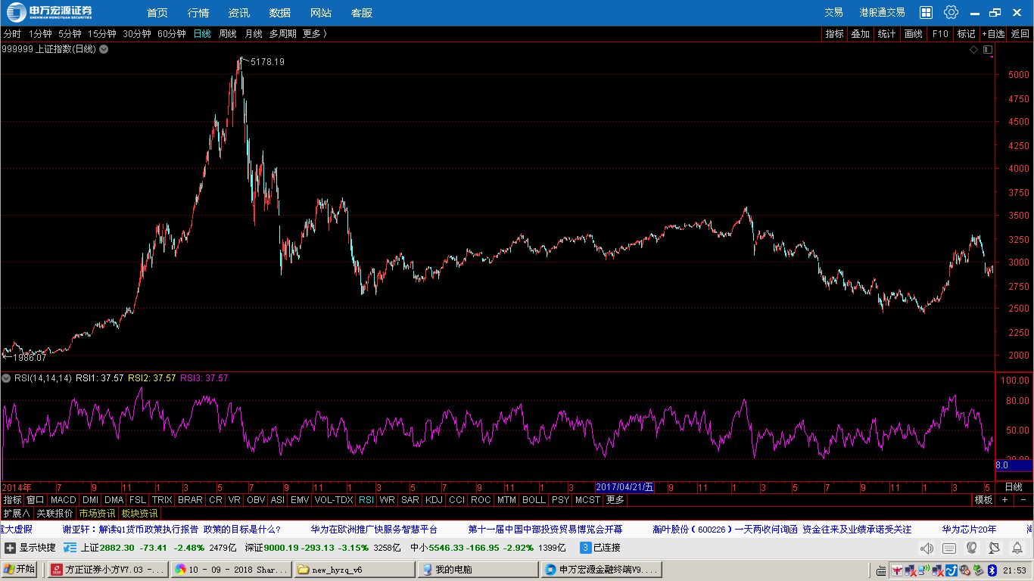Open the 板块资讯 tab

(140, 514)
